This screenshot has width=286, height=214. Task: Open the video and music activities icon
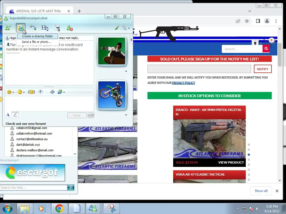point(45,28)
